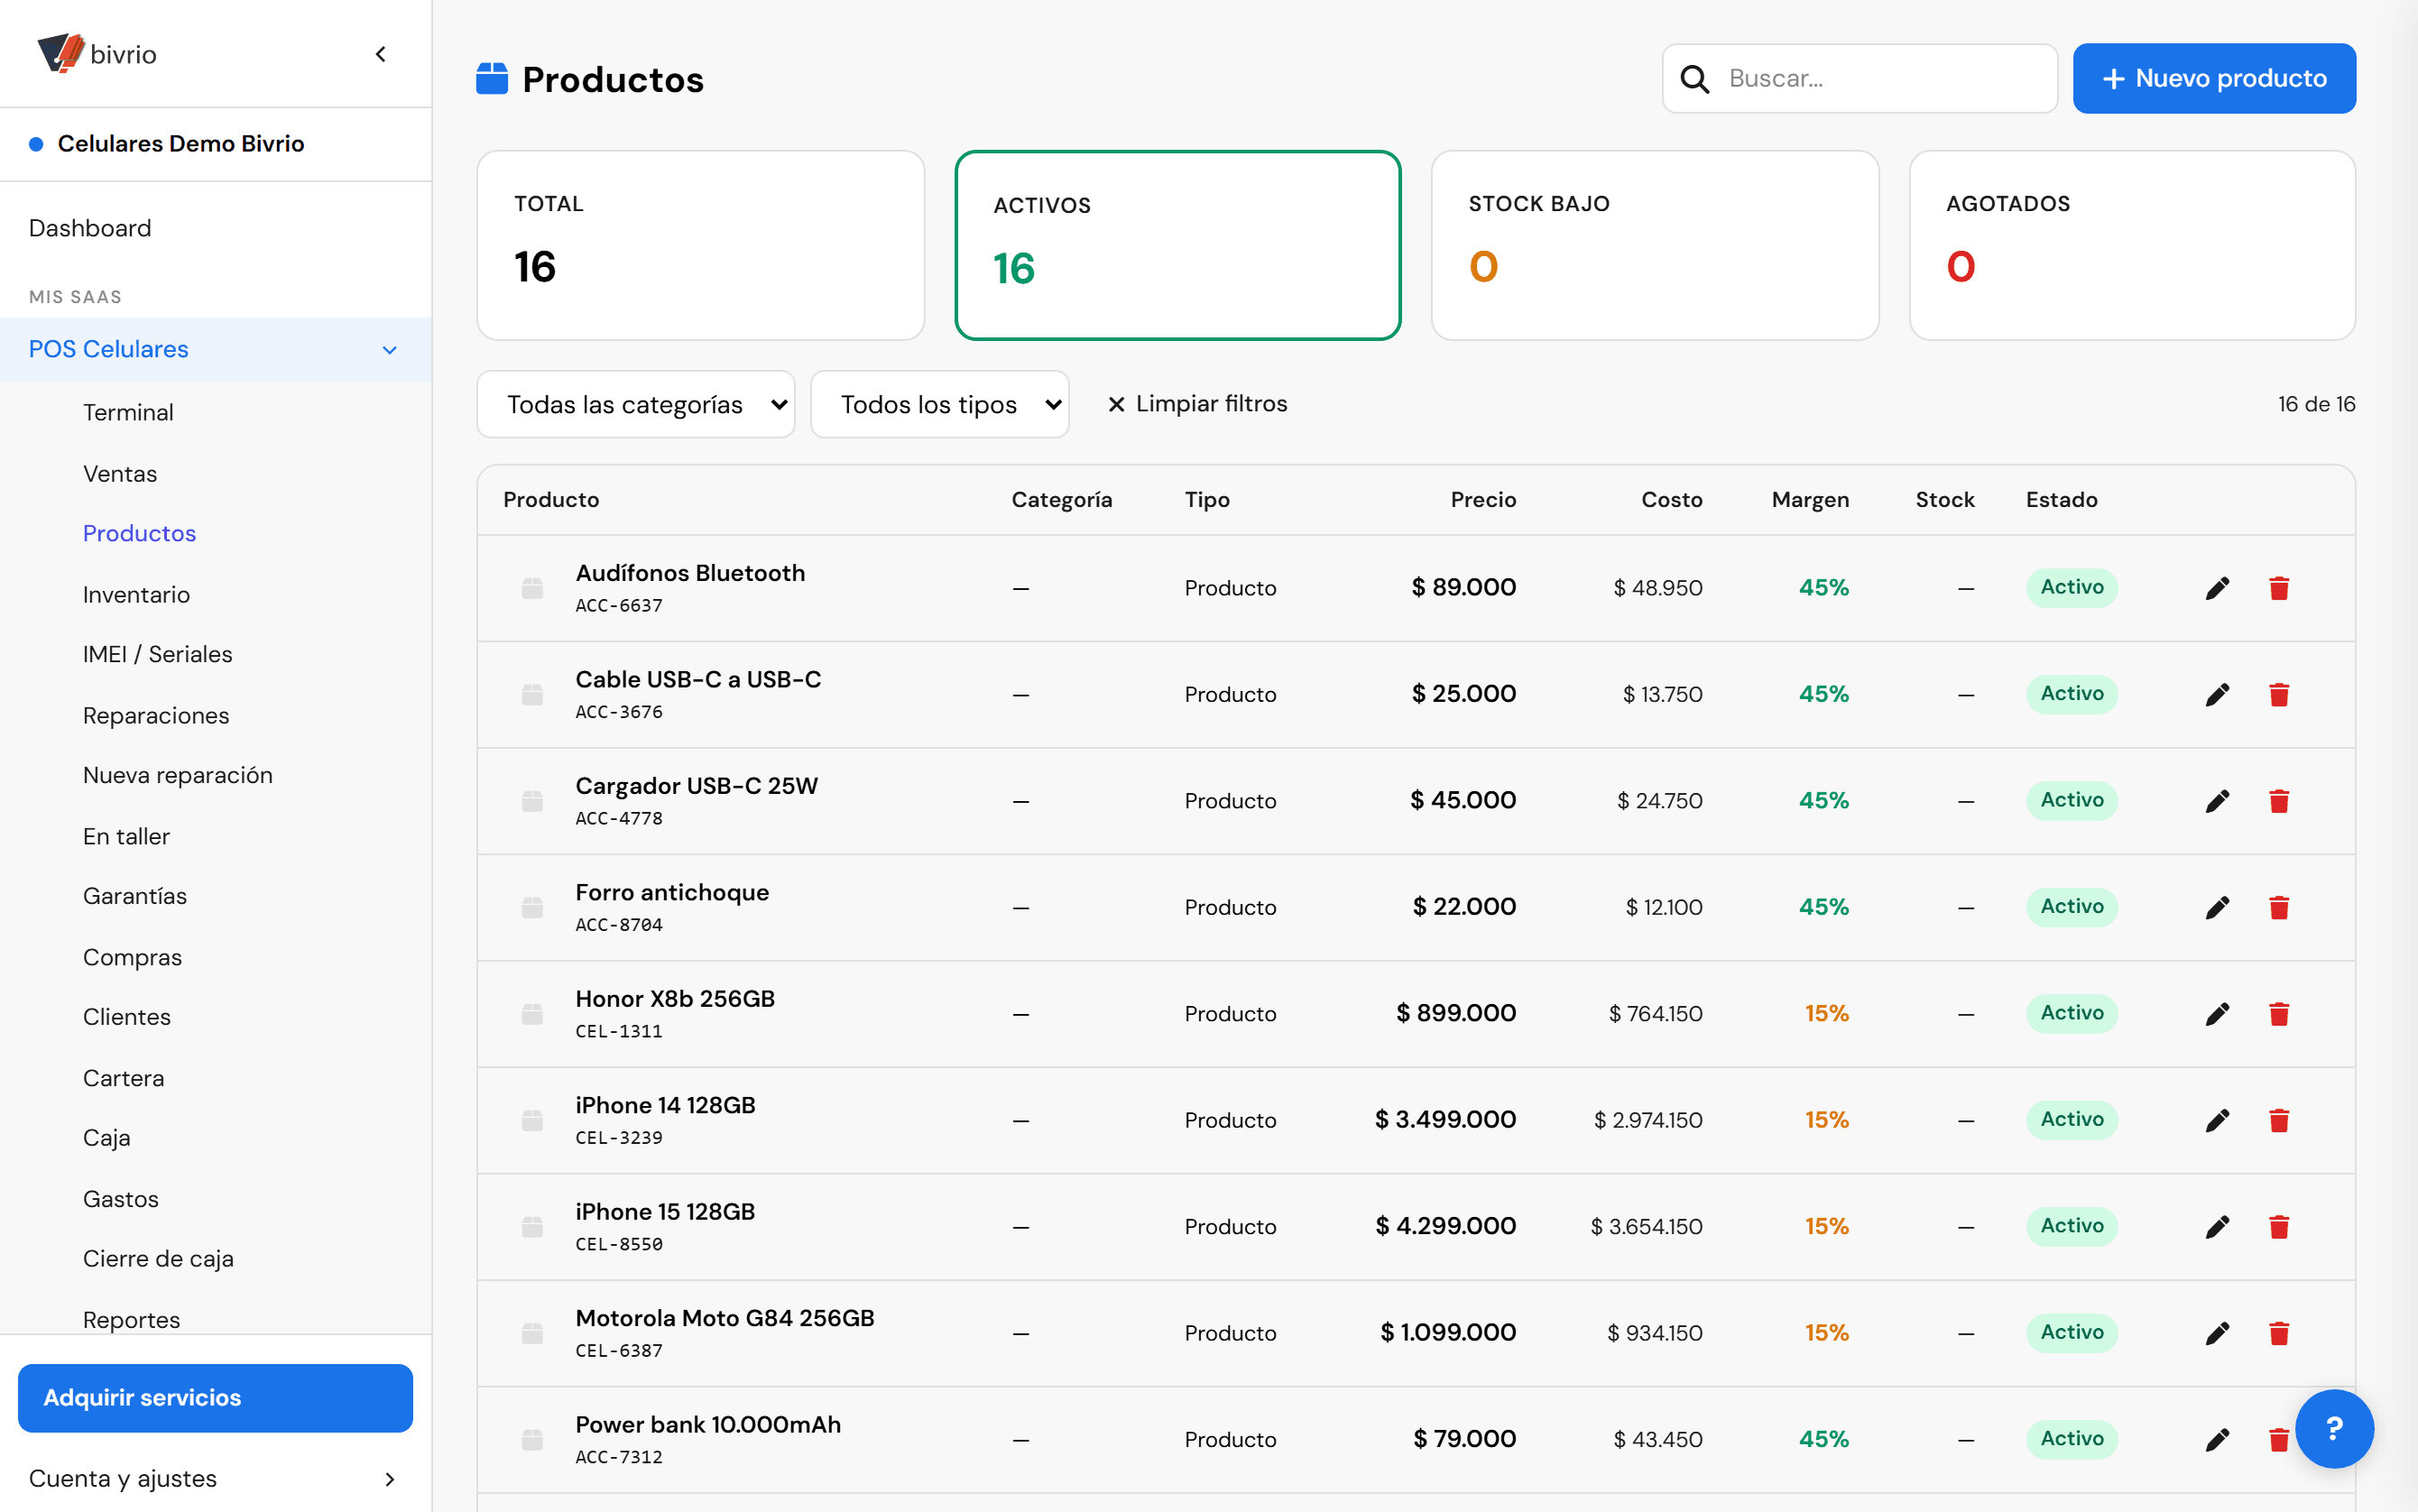Viewport: 2418px width, 1512px height.
Task: Edit the Cable USB-C a USB-C product
Action: pyautogui.click(x=2217, y=694)
